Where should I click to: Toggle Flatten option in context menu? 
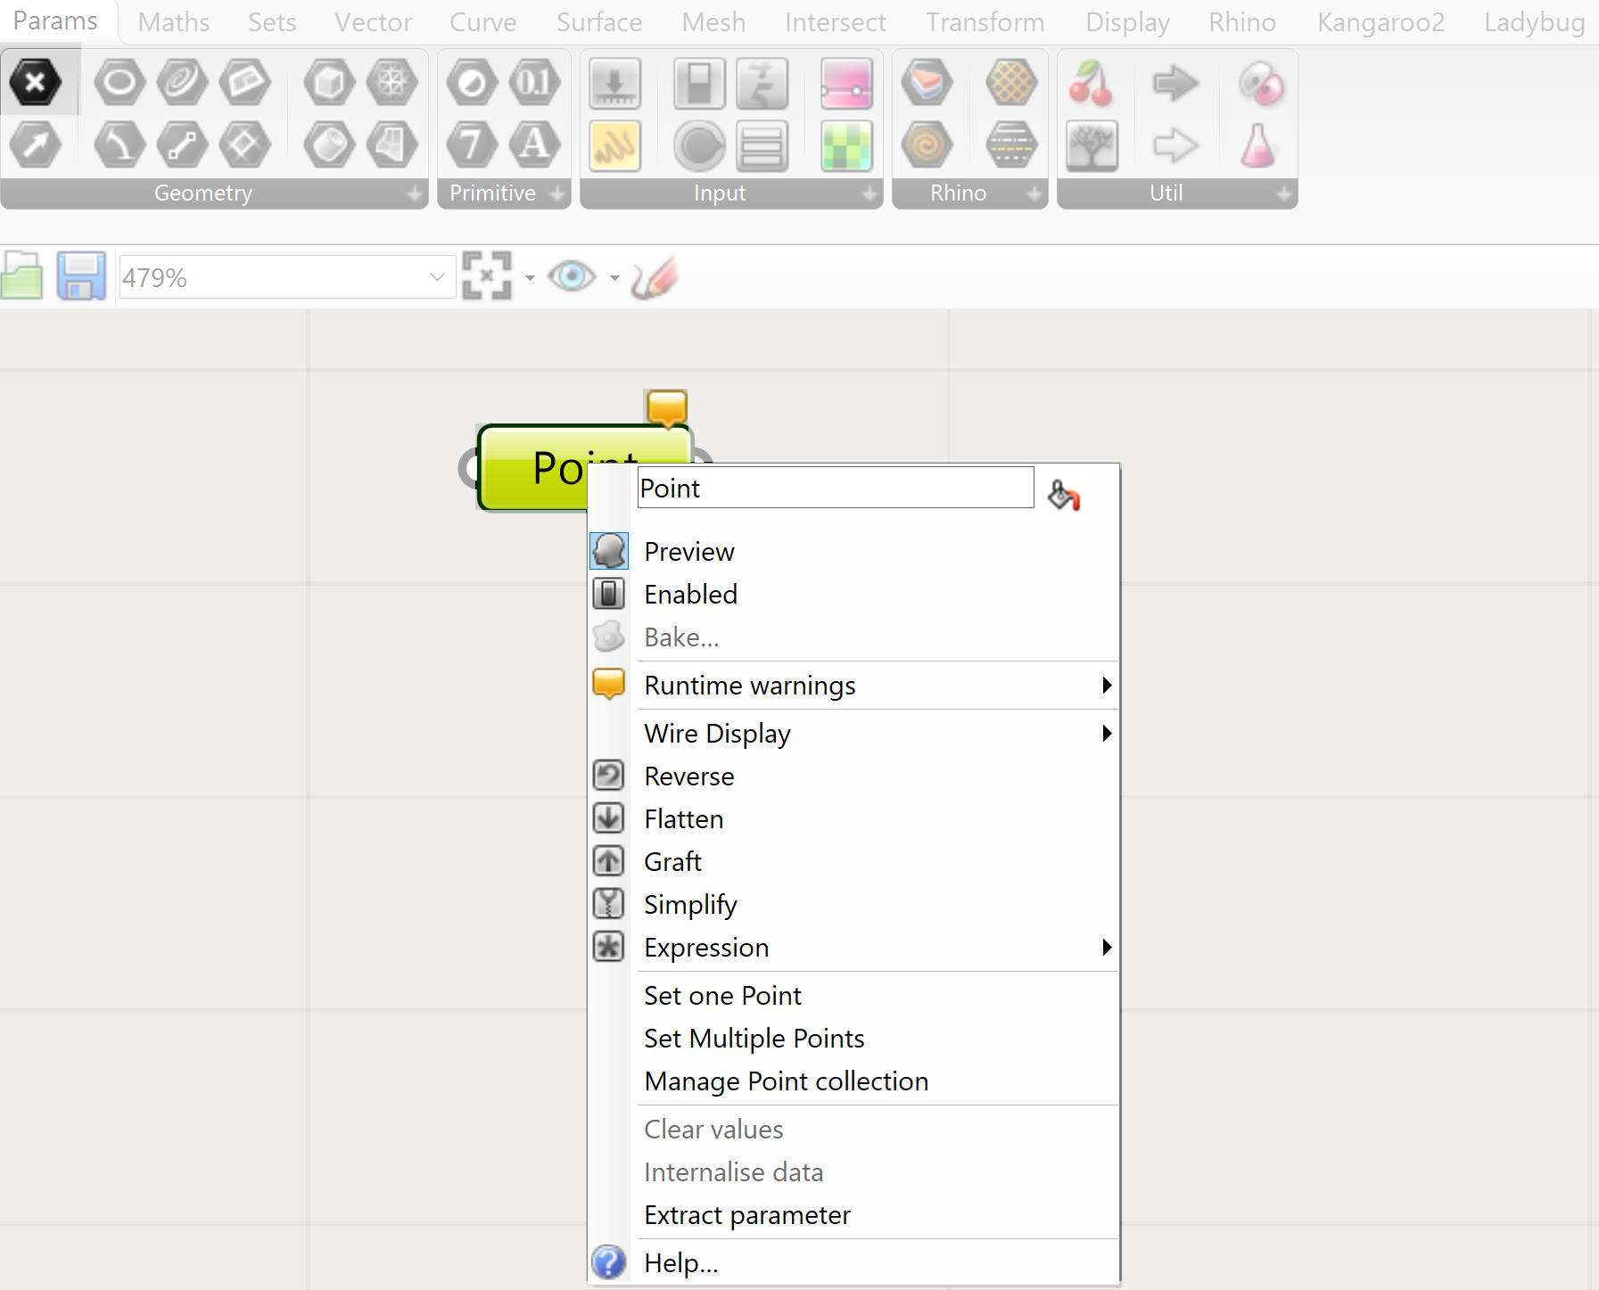(683, 819)
